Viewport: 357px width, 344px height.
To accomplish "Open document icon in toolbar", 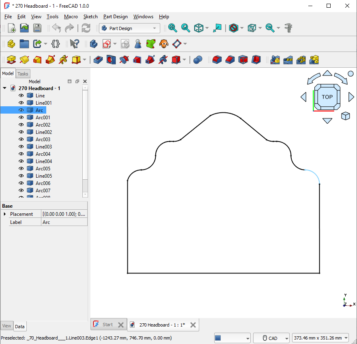I will click(x=24, y=28).
